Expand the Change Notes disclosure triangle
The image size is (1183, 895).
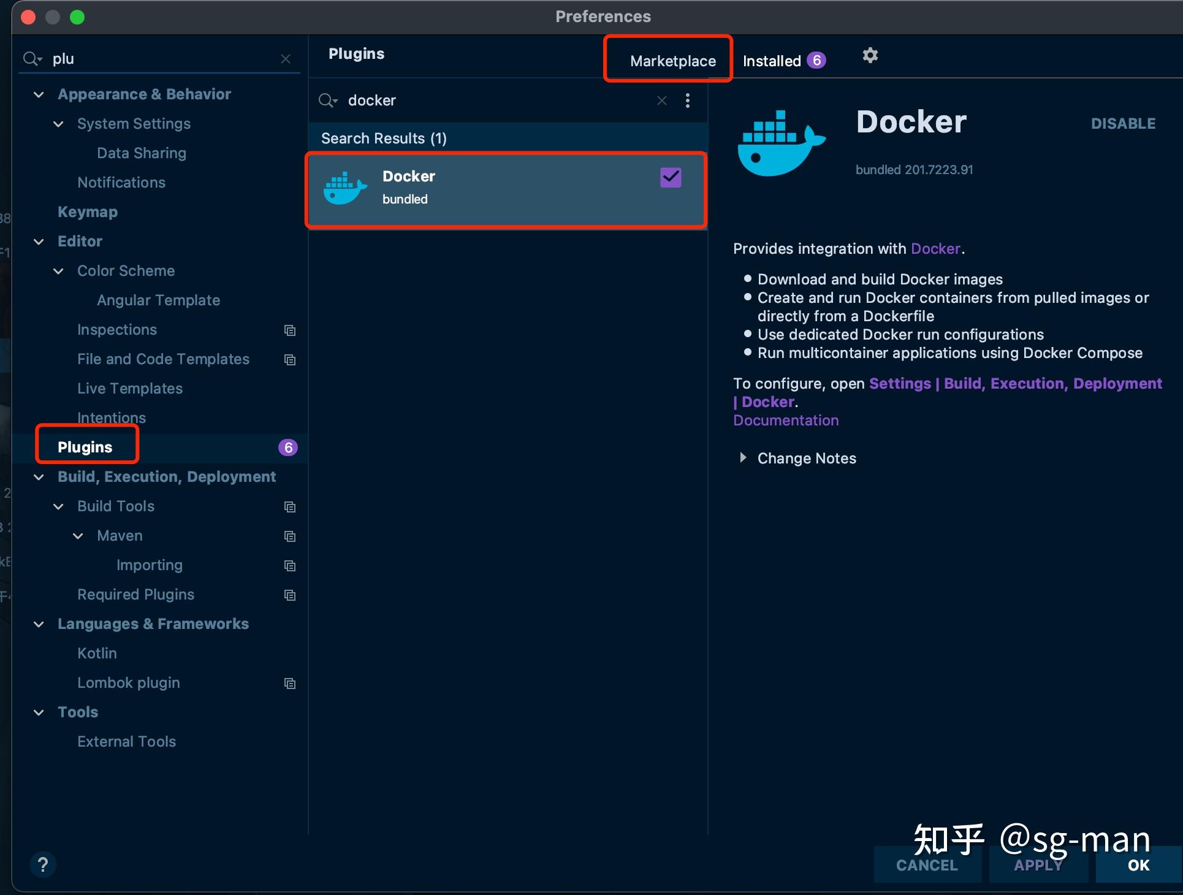click(x=743, y=458)
